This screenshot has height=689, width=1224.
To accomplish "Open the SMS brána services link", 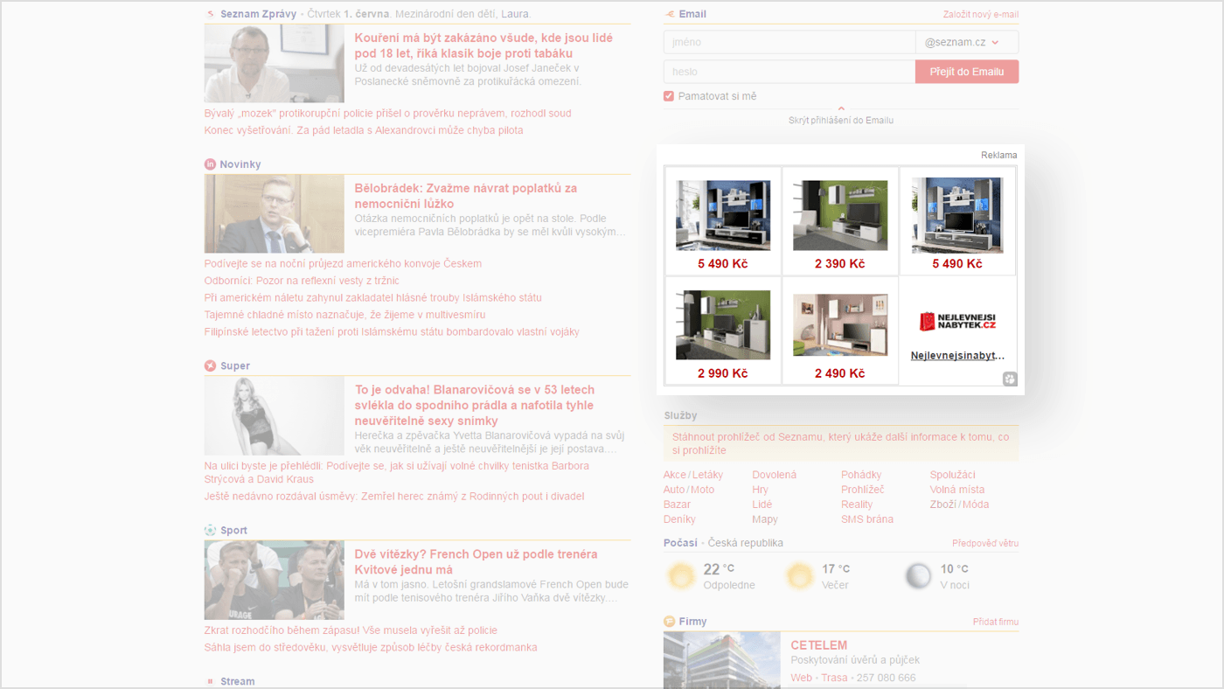I will (x=867, y=519).
